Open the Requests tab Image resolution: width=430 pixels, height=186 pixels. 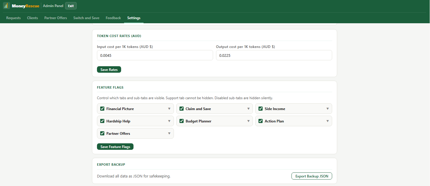click(14, 18)
